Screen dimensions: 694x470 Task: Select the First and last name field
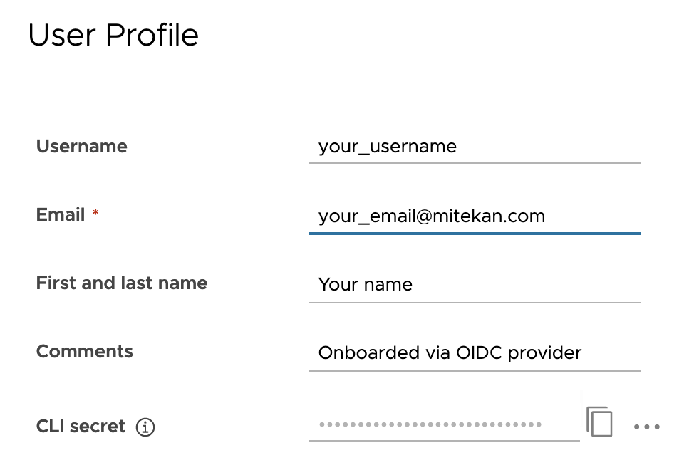point(475,284)
